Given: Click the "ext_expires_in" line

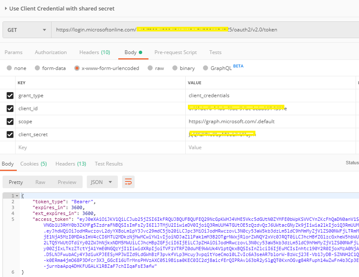Looking at the screenshot, I should [64, 213].
